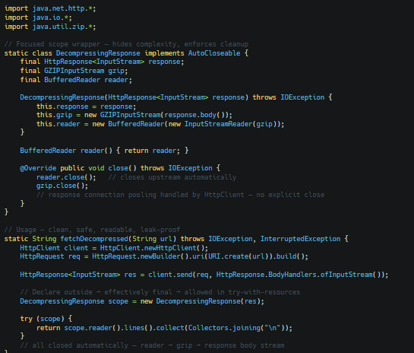
Task: Click the 'final GZIPInputStream gzip;' field
Action: click(74, 71)
